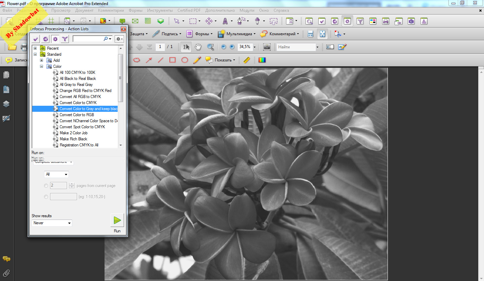Click the green layers stack icon
Viewport: 484px width, 281px height.
(x=161, y=21)
